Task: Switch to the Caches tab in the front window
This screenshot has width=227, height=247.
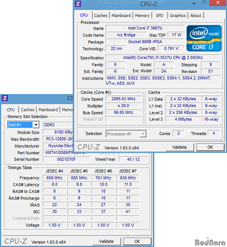Action: tap(100, 15)
